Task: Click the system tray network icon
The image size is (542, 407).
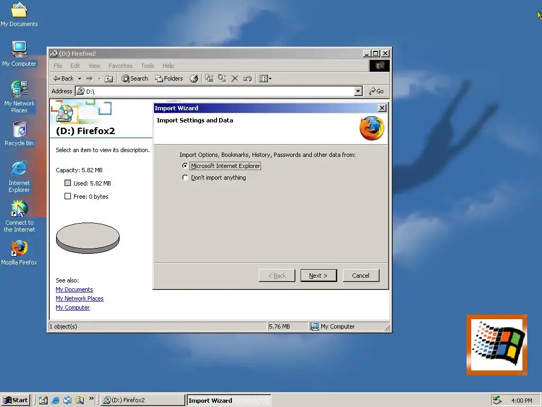Action: 497,400
